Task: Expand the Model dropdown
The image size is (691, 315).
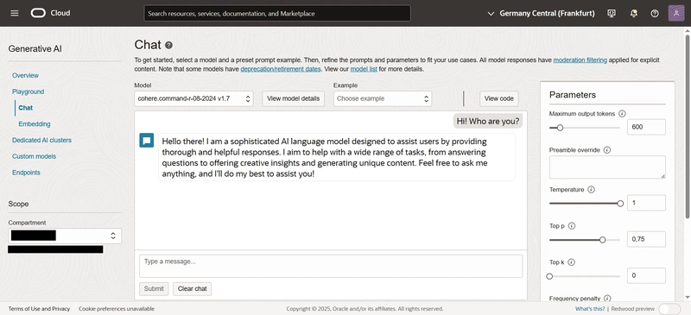Action: 193,98
